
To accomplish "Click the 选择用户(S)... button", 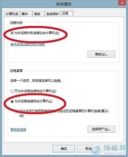I will (101, 129).
